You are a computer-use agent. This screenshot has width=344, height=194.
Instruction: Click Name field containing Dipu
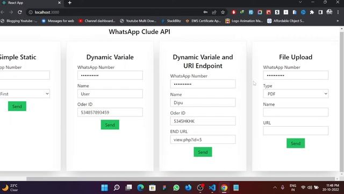coord(203,102)
